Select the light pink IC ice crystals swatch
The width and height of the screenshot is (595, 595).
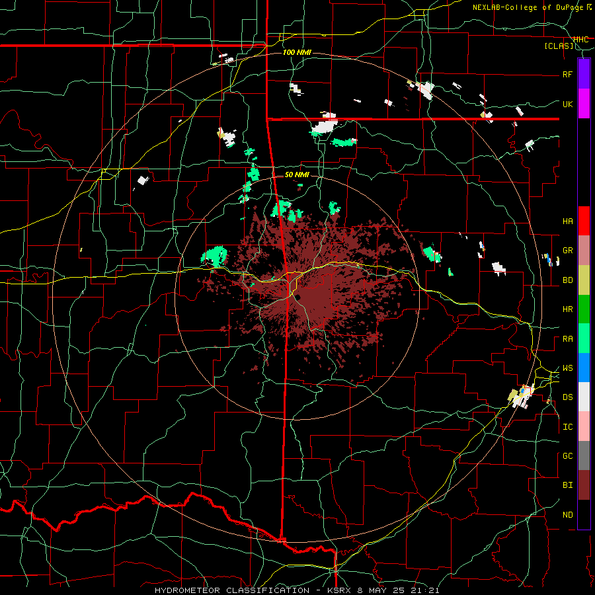coord(584,426)
